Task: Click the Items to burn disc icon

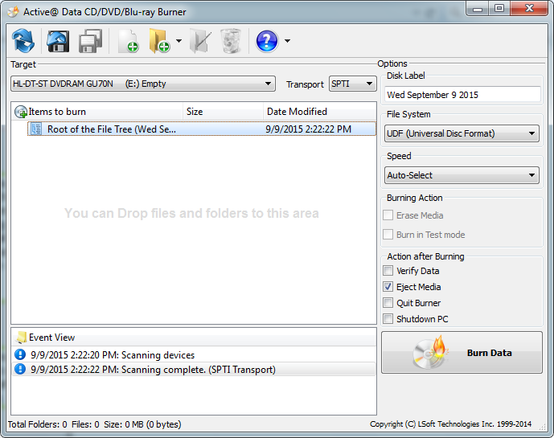Action: pos(21,112)
